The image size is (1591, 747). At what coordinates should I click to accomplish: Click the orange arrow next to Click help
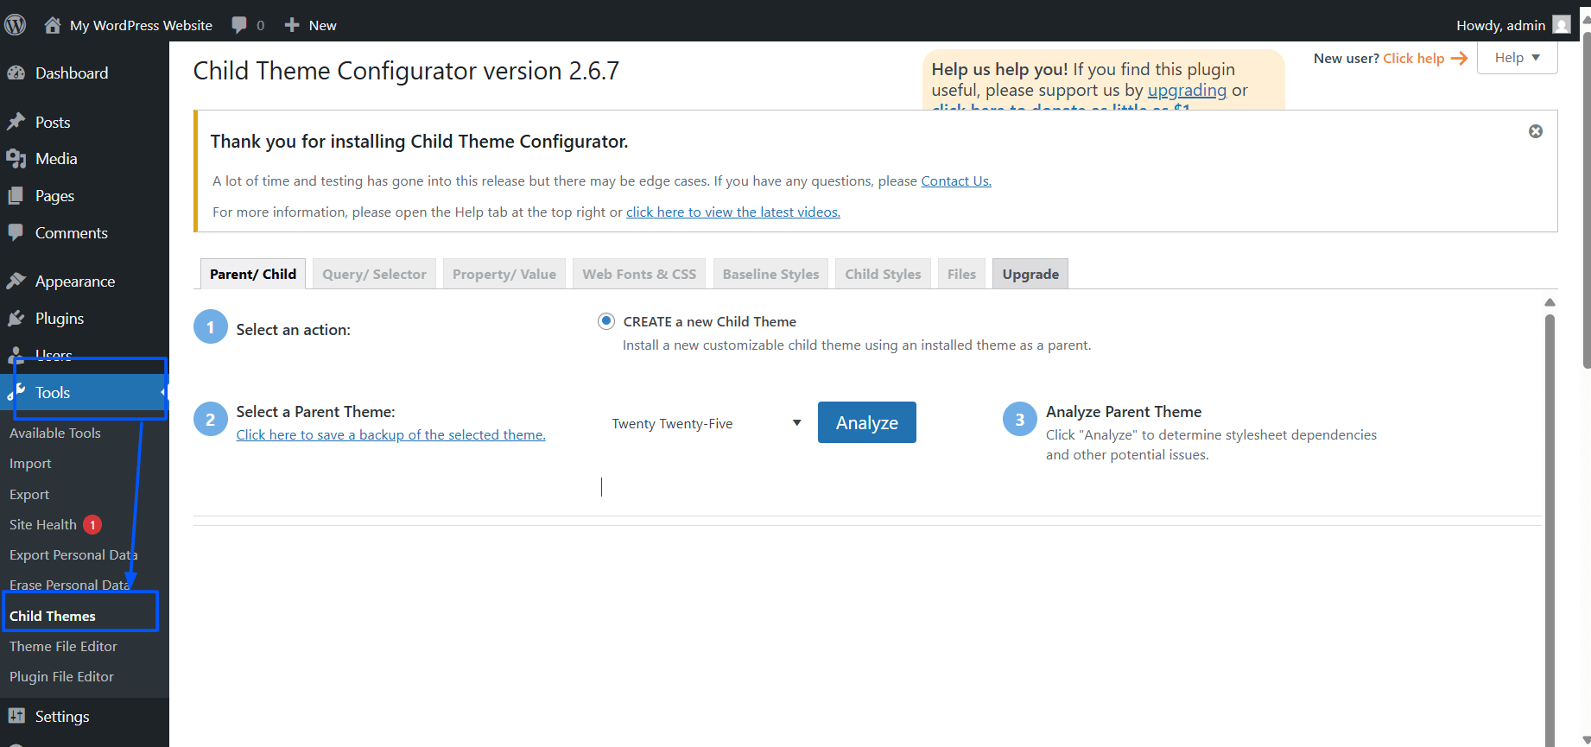tap(1459, 58)
